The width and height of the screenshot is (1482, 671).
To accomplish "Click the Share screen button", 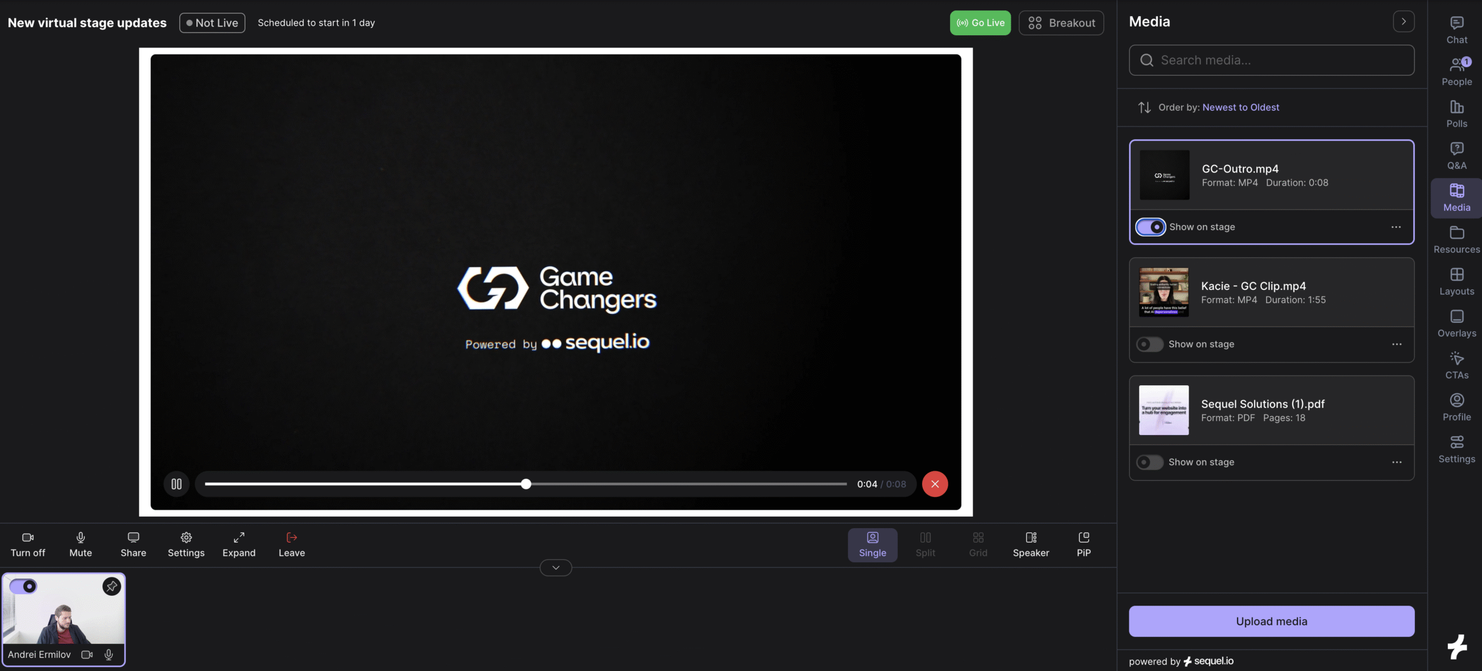I will click(133, 544).
